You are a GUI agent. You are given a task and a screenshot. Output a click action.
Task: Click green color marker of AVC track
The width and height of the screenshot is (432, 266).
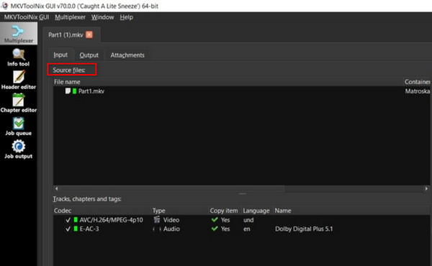tap(76, 219)
